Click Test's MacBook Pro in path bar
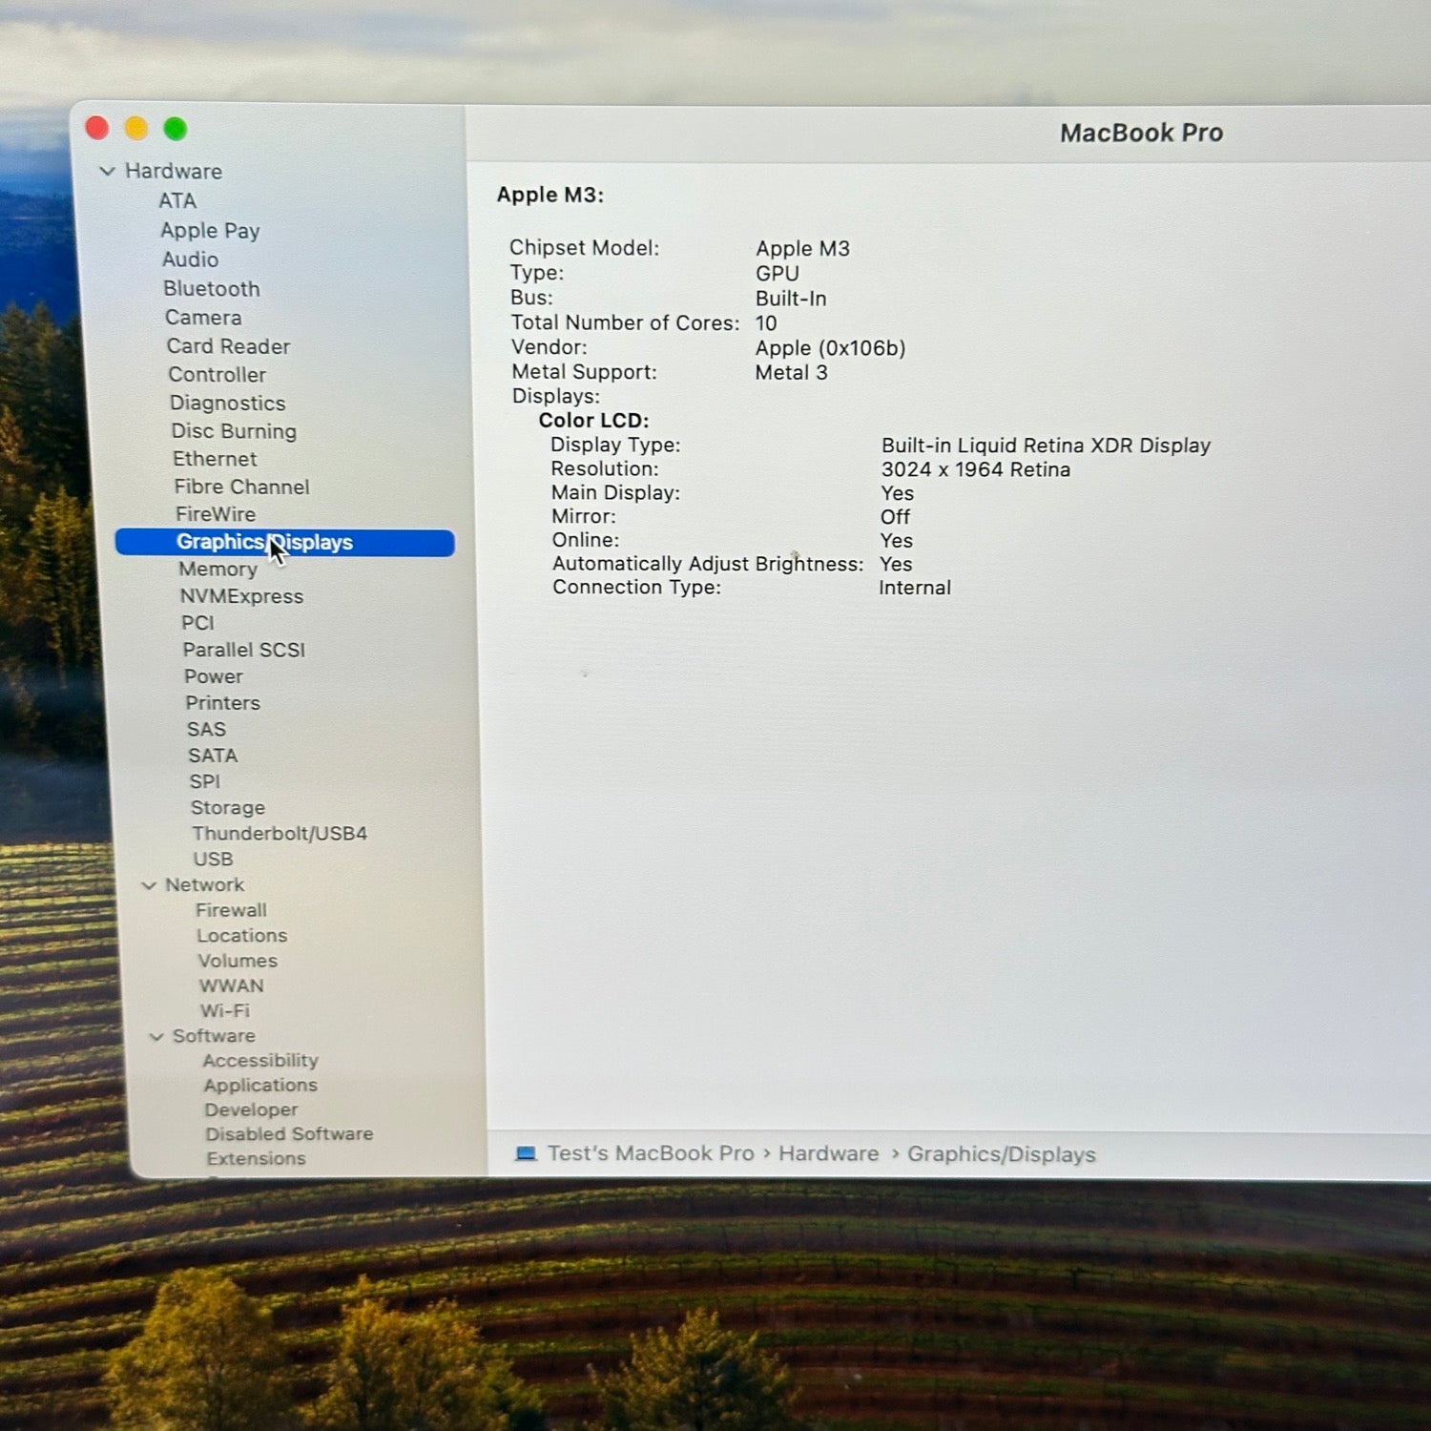This screenshot has width=1431, height=1431. (650, 1153)
